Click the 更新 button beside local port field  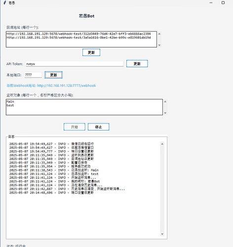(x=53, y=75)
